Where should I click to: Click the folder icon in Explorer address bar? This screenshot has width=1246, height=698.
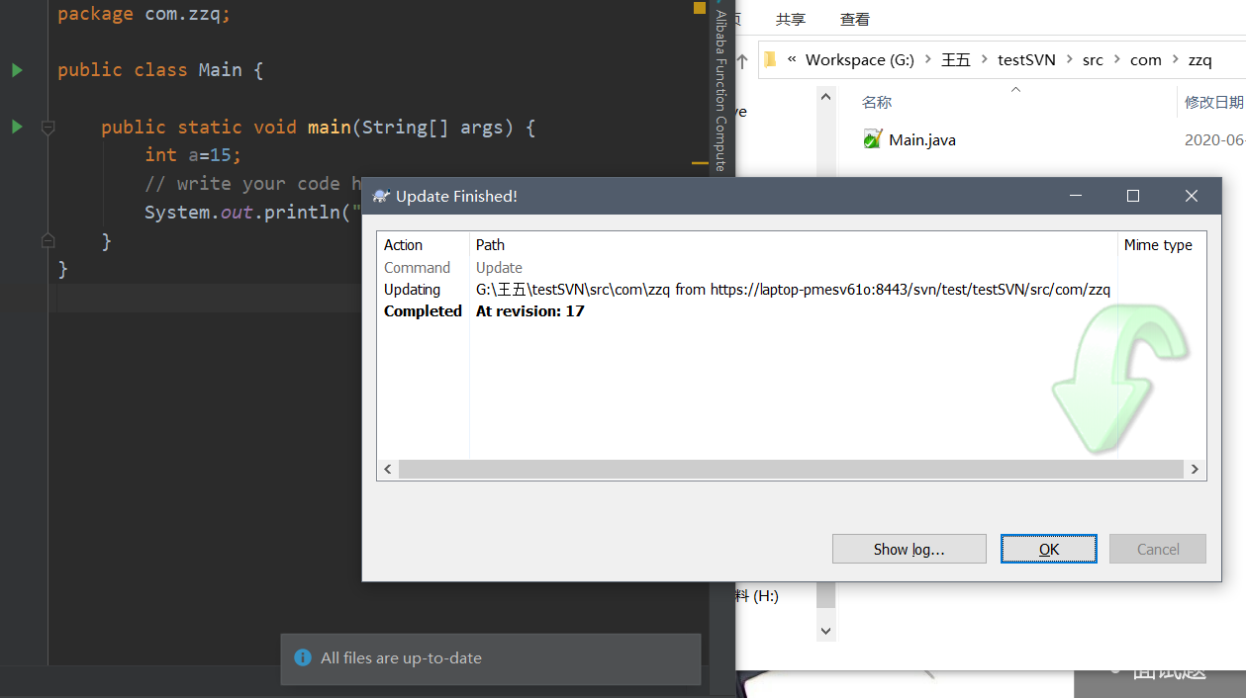click(771, 59)
